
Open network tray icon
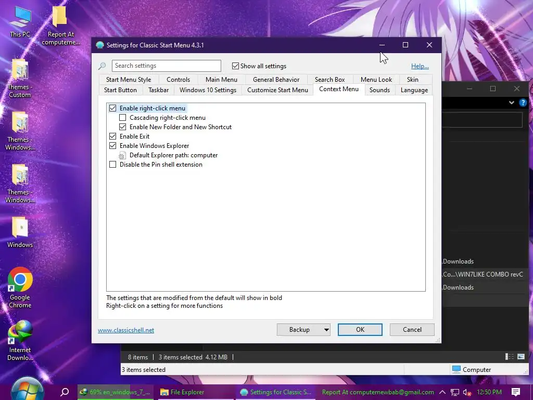tap(455, 392)
